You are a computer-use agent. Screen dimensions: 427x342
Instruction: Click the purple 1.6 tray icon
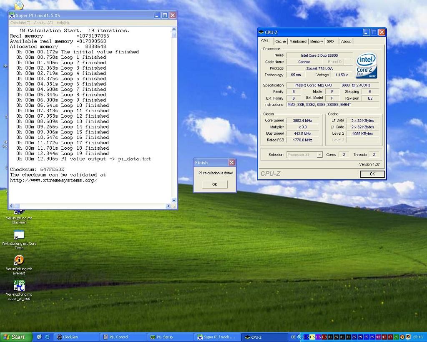click(x=318, y=337)
